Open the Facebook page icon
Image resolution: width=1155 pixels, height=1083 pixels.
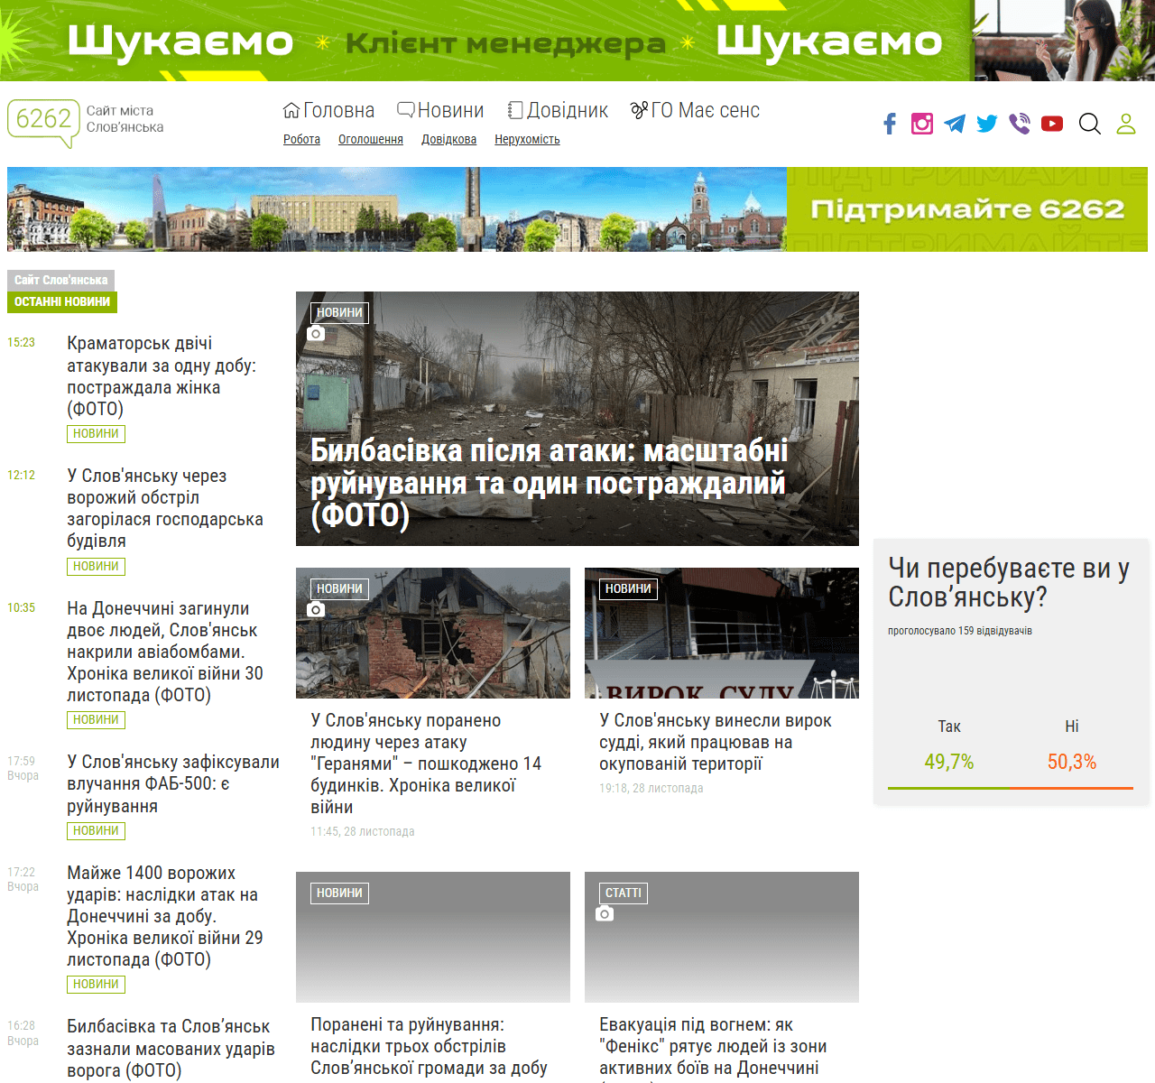pos(890,124)
